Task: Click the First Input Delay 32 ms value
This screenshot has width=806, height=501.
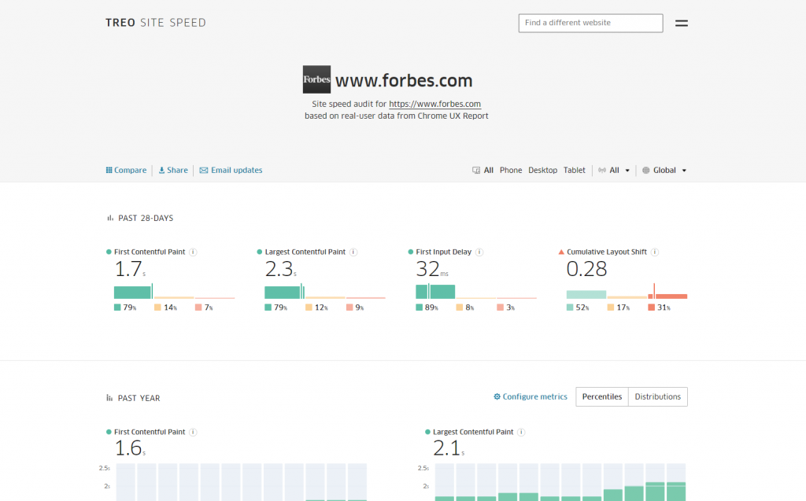Action: [432, 269]
